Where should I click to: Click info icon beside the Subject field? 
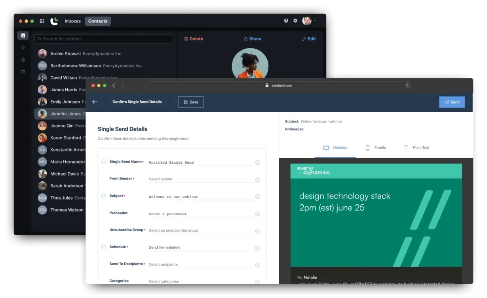pyautogui.click(x=257, y=196)
